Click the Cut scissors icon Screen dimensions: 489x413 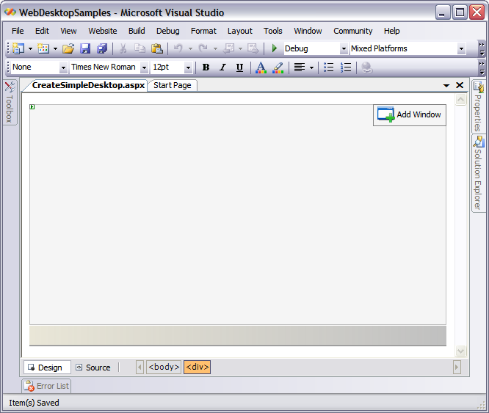(x=123, y=48)
